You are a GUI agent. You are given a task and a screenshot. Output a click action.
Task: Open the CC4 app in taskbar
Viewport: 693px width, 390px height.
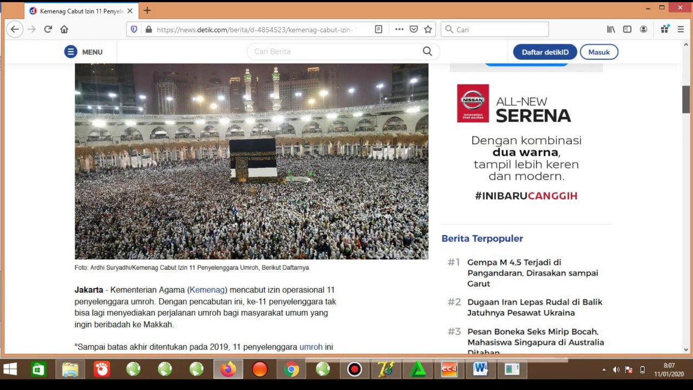448,369
